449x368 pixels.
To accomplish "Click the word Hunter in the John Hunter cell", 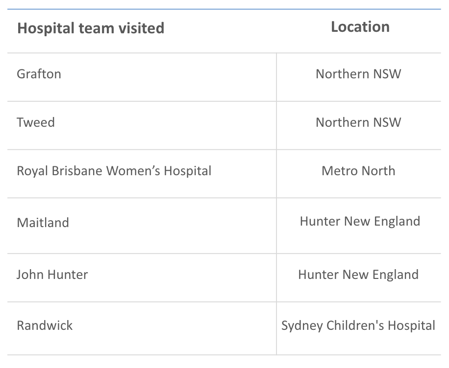I will 68,275.
